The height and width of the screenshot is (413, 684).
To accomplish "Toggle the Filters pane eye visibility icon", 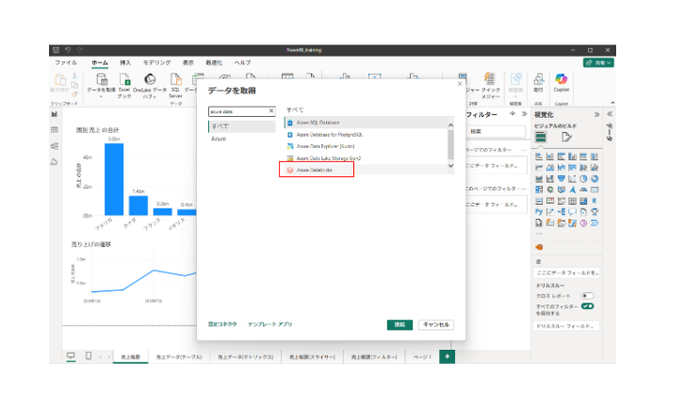I will click(x=513, y=114).
